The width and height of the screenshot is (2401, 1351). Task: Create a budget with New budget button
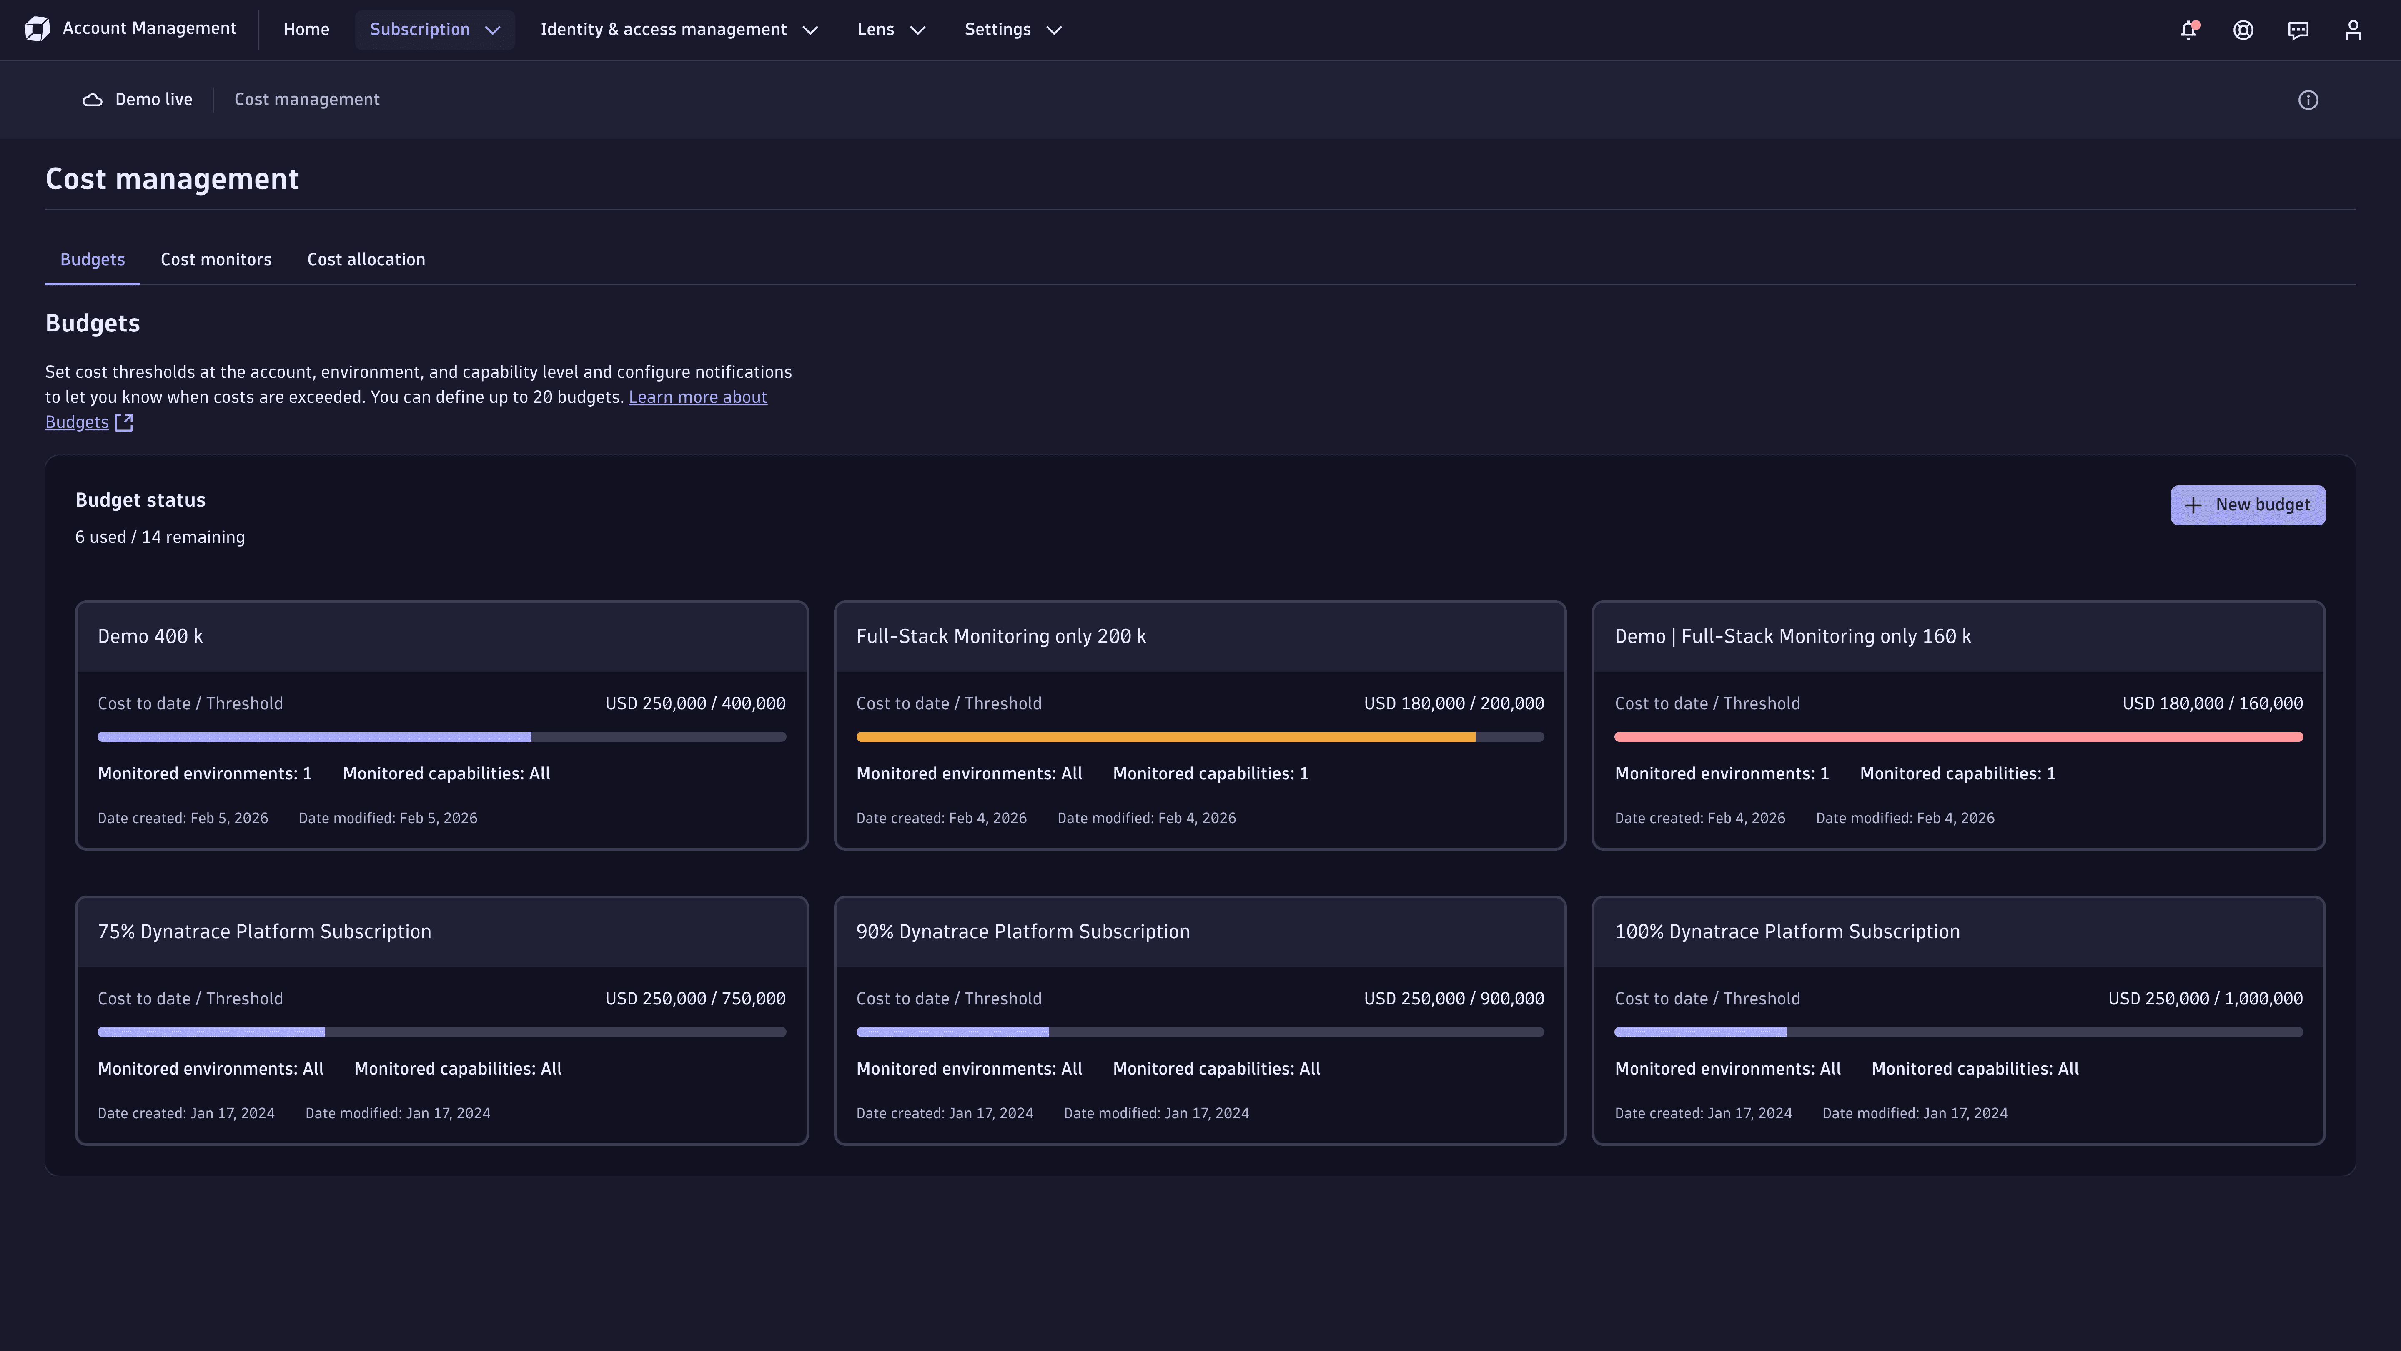(x=2247, y=505)
